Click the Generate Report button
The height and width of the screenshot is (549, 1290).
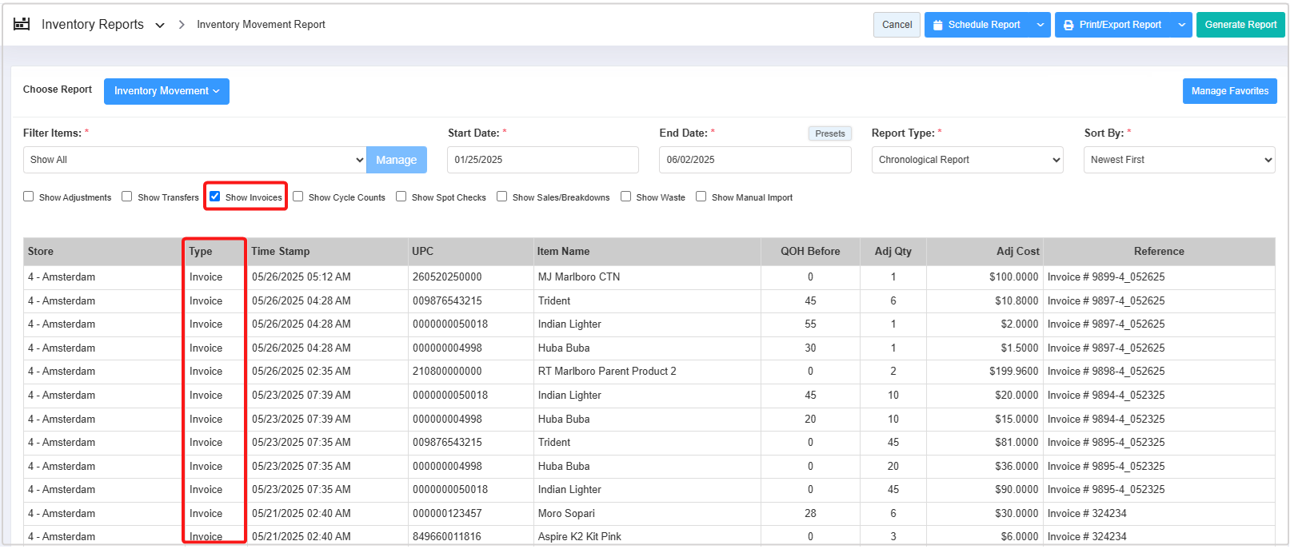[1240, 25]
